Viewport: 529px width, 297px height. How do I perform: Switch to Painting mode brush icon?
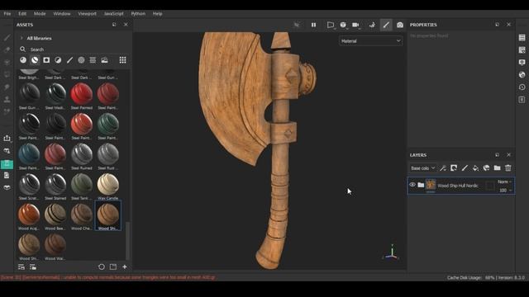(x=386, y=25)
